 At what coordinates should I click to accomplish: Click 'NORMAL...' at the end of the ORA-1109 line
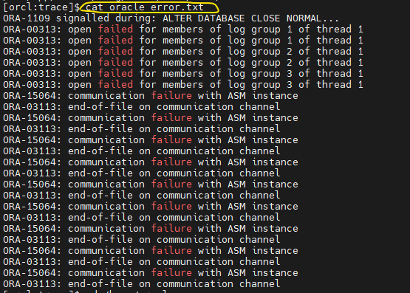pos(312,18)
